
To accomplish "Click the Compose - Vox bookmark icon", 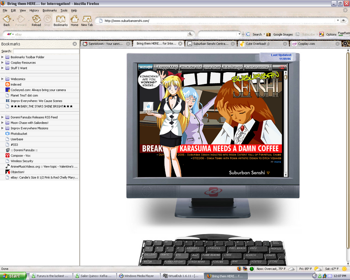I will click(7, 155).
